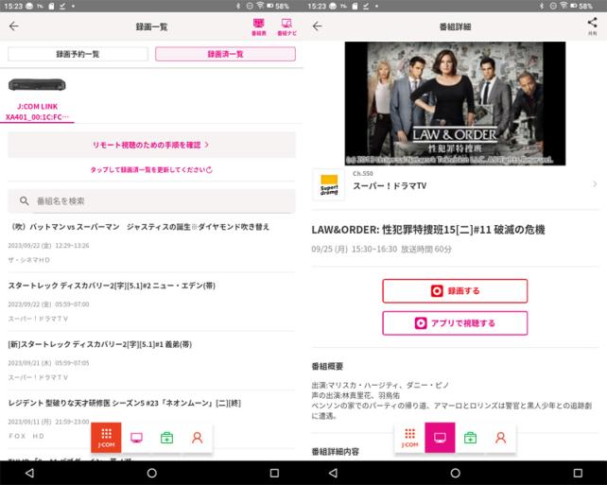Tap the share icon on 番組詳細
The image size is (607, 485).
592,26
